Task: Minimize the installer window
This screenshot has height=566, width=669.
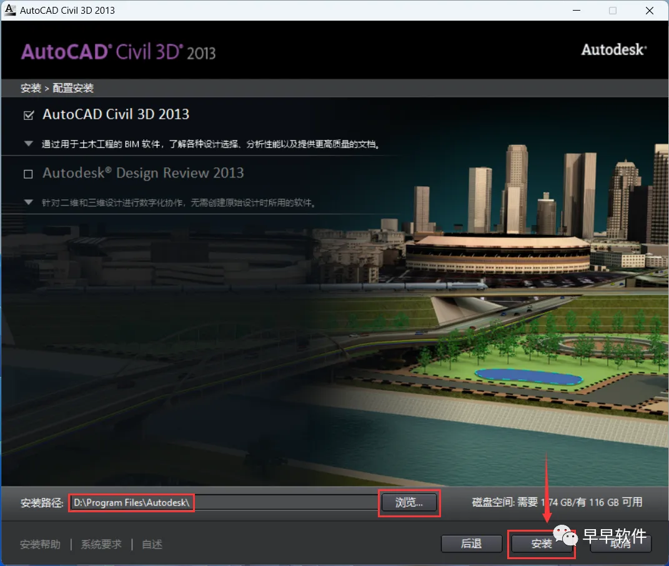Action: click(577, 10)
